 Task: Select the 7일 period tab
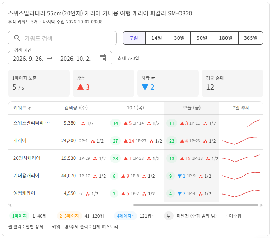coord(134,38)
